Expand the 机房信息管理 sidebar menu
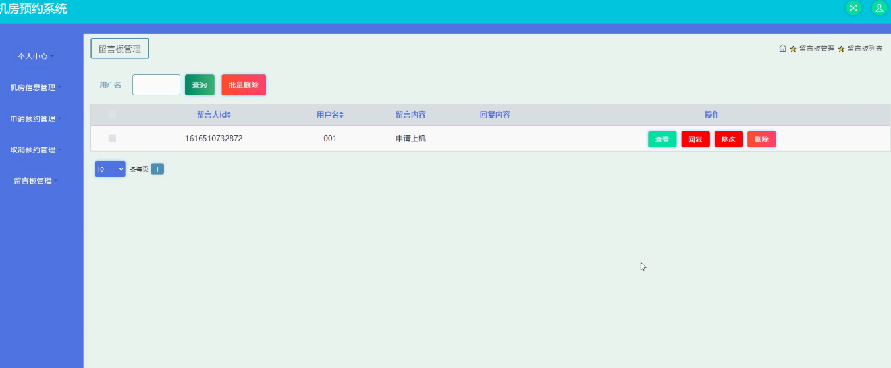This screenshot has width=891, height=368. (x=36, y=87)
